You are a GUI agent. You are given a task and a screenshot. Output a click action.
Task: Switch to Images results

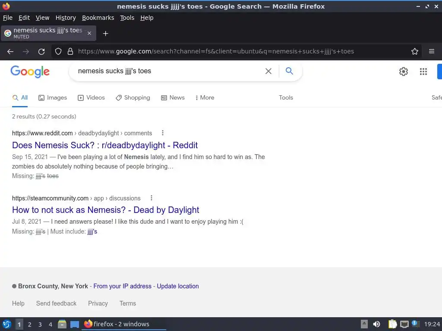53,98
